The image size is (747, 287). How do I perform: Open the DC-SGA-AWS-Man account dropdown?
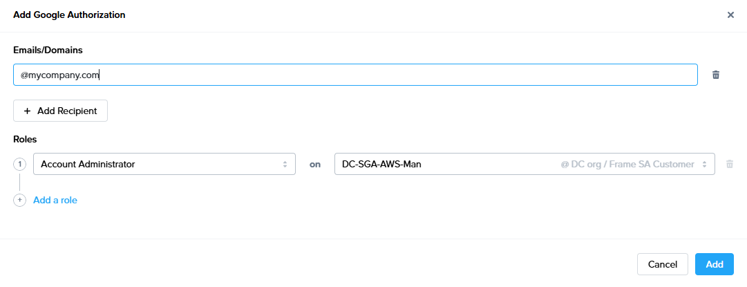click(x=442, y=164)
